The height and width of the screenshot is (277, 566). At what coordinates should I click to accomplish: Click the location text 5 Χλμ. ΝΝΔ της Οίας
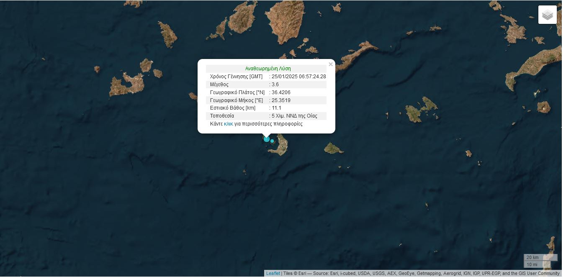294,116
